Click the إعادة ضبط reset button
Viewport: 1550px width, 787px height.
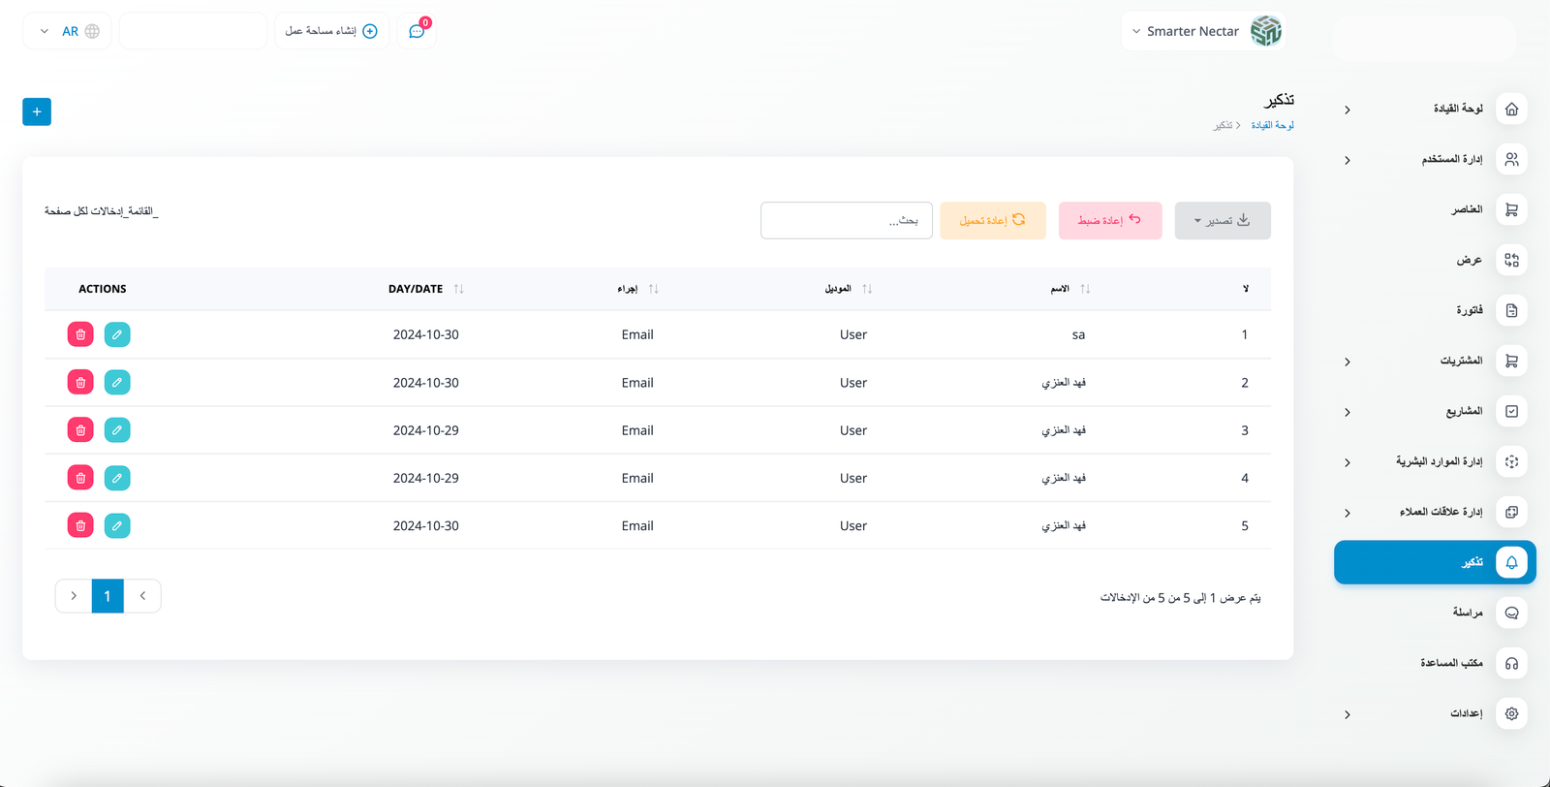(1109, 221)
